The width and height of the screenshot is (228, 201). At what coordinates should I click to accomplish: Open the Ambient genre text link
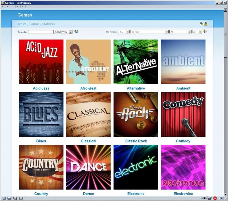(183, 88)
